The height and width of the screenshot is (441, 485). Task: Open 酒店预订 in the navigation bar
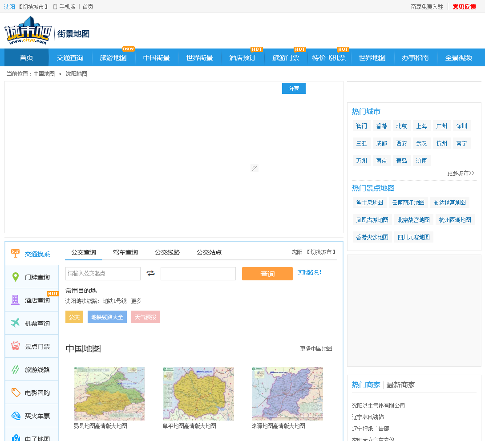pos(242,58)
